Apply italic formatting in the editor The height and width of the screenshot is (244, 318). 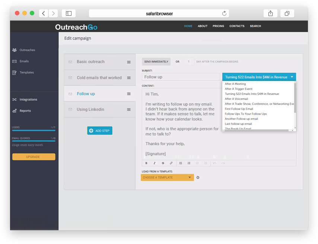click(x=154, y=163)
